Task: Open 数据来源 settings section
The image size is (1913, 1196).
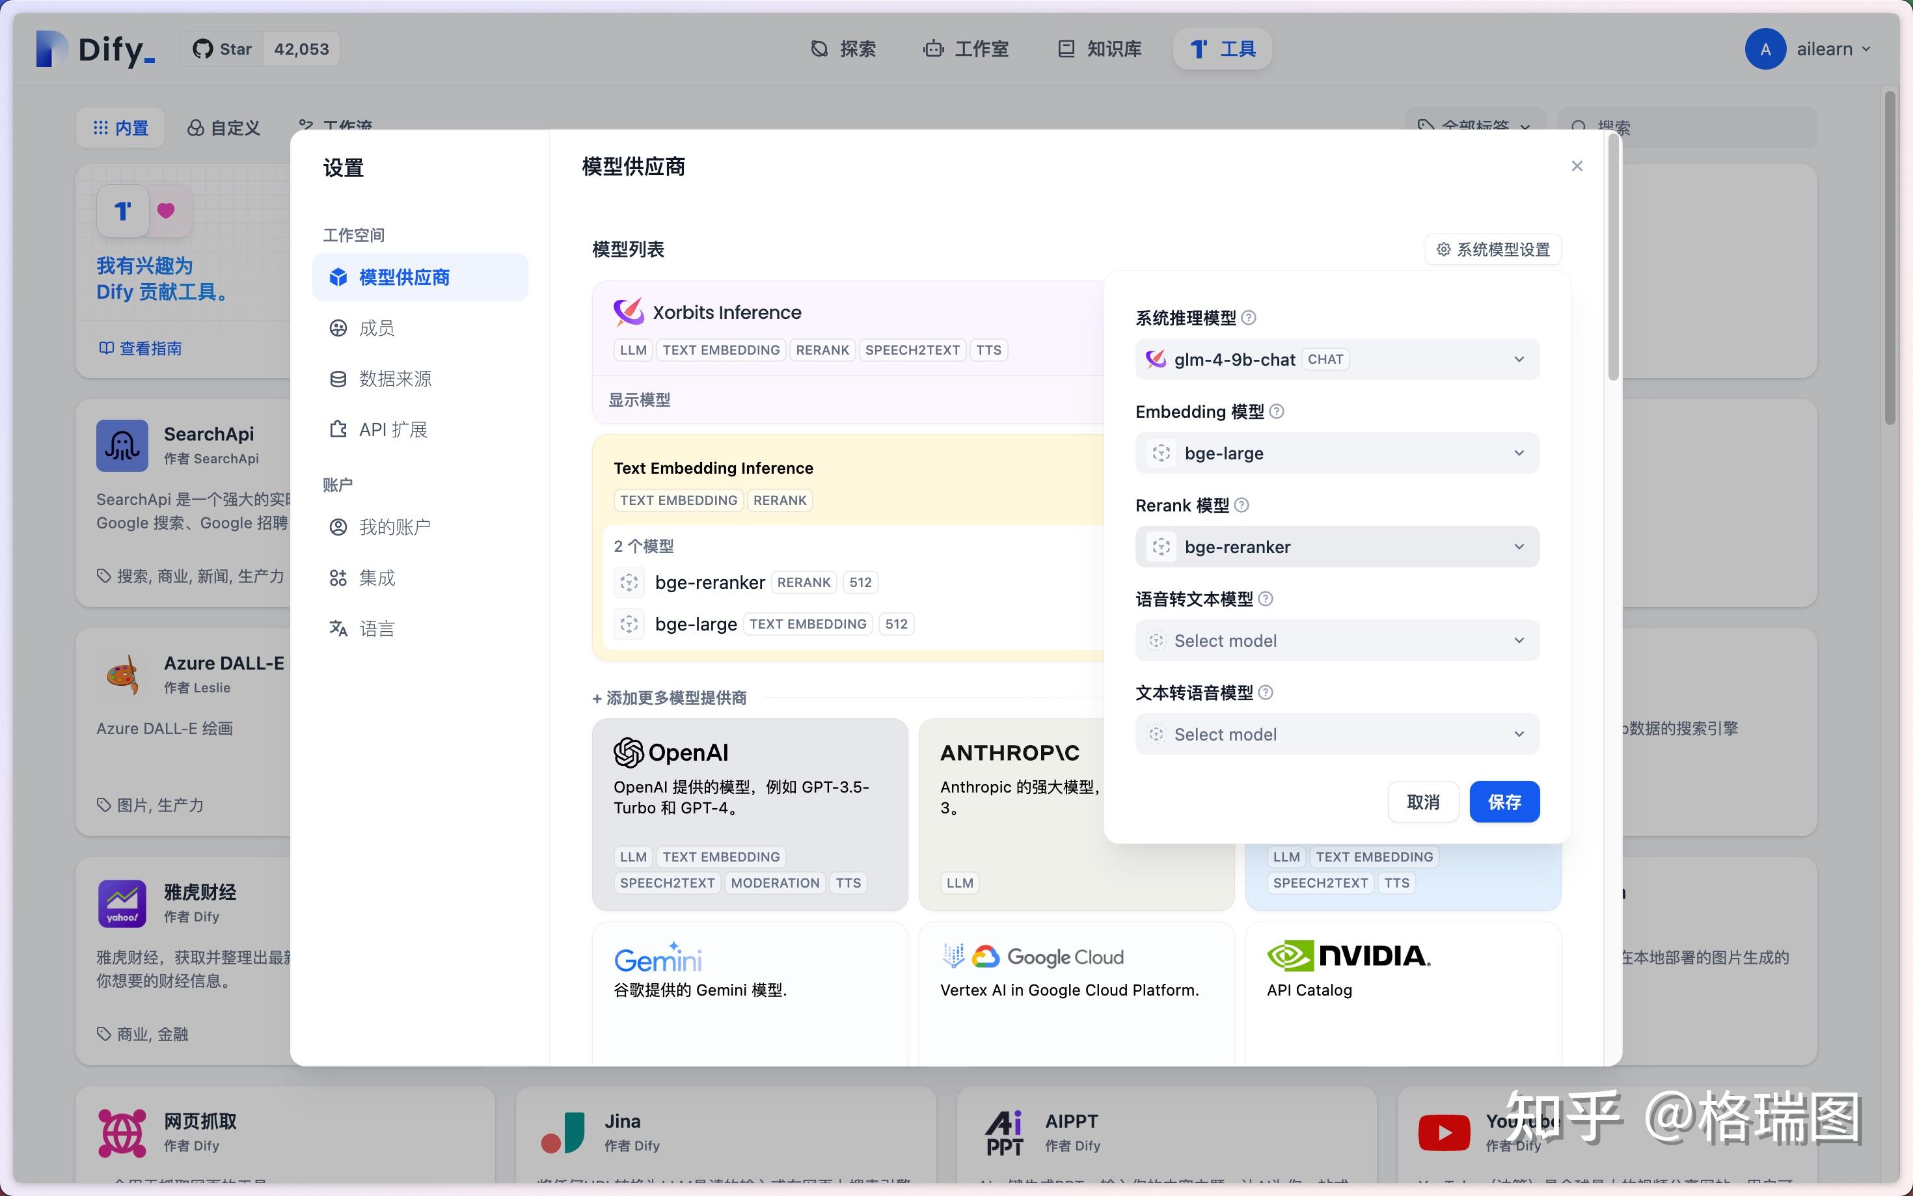Action: tap(394, 378)
